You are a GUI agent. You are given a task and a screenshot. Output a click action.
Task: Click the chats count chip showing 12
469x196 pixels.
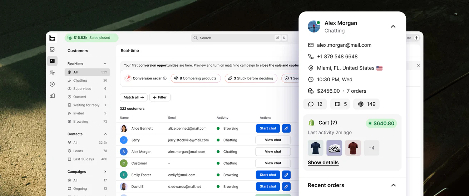(x=315, y=104)
